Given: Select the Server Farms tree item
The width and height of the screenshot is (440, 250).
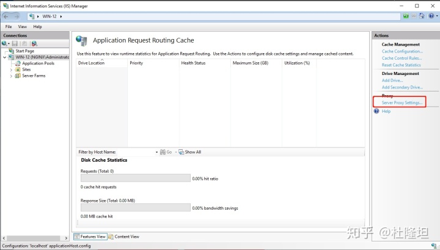Looking at the screenshot, I should click(x=34, y=76).
